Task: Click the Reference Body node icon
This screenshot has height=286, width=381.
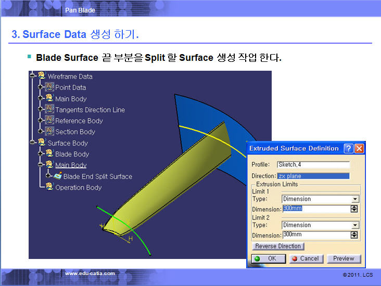Action: [50, 121]
